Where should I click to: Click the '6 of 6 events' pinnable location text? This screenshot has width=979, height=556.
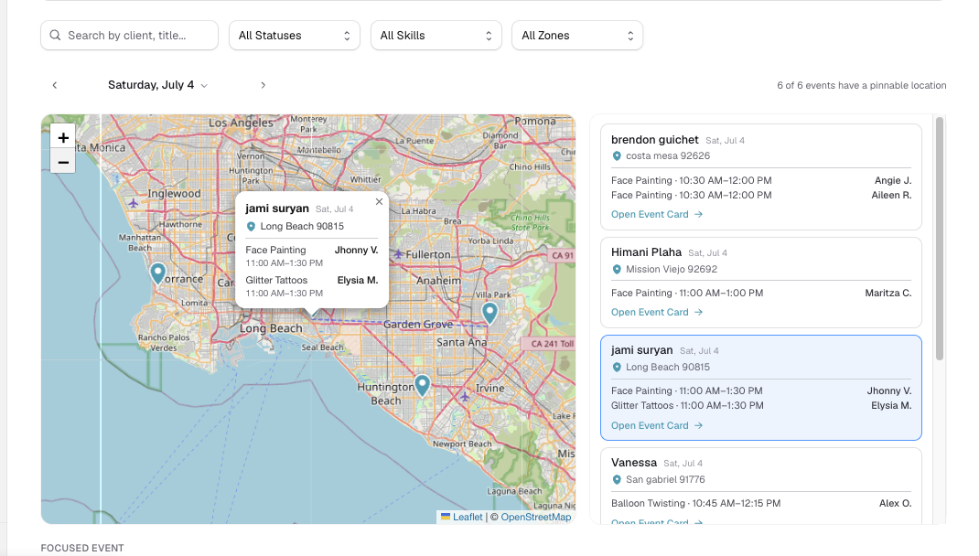click(x=862, y=85)
